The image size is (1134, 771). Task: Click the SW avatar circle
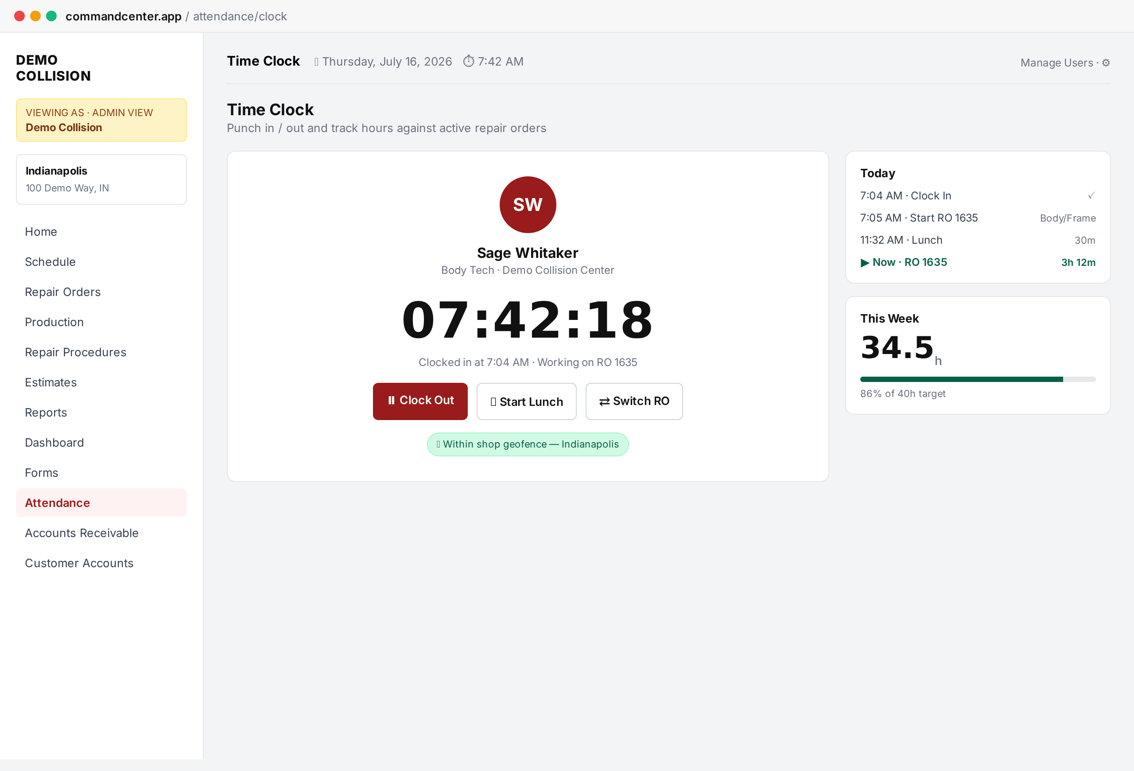click(528, 204)
